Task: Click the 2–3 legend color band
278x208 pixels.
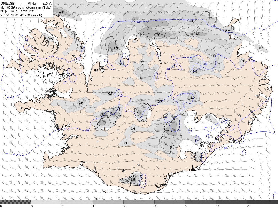Action: tap(139, 202)
